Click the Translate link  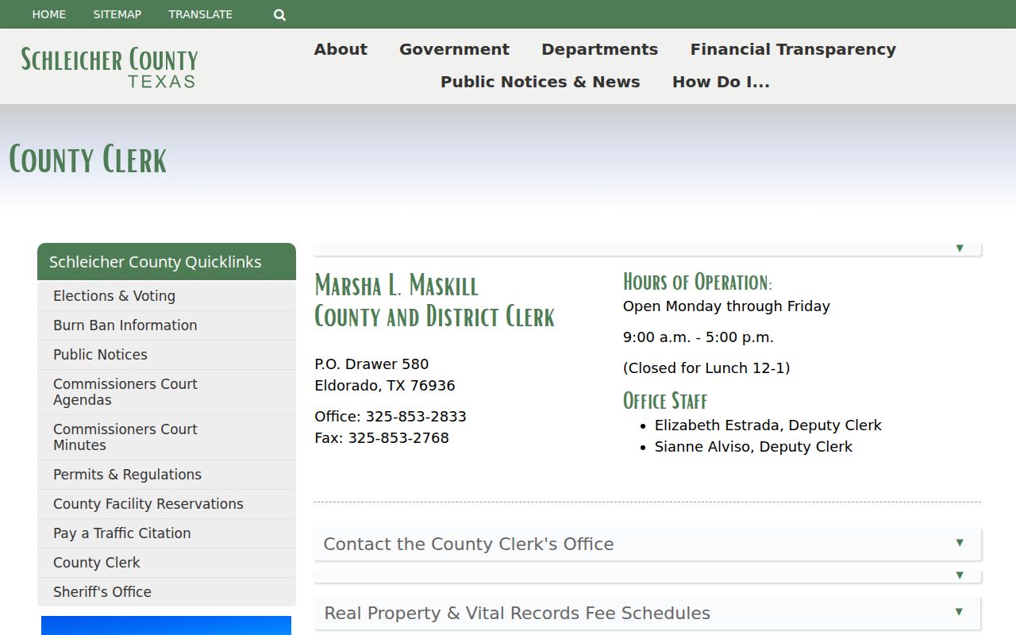(201, 14)
